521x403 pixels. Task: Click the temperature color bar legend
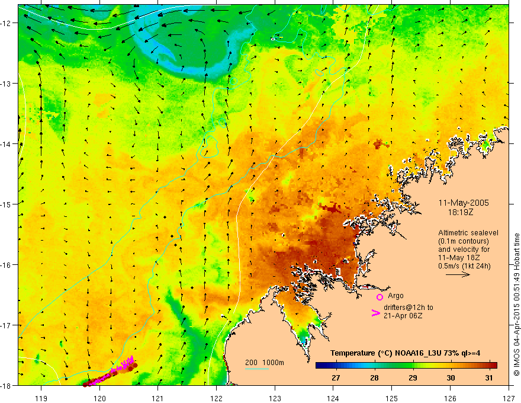pos(406,366)
